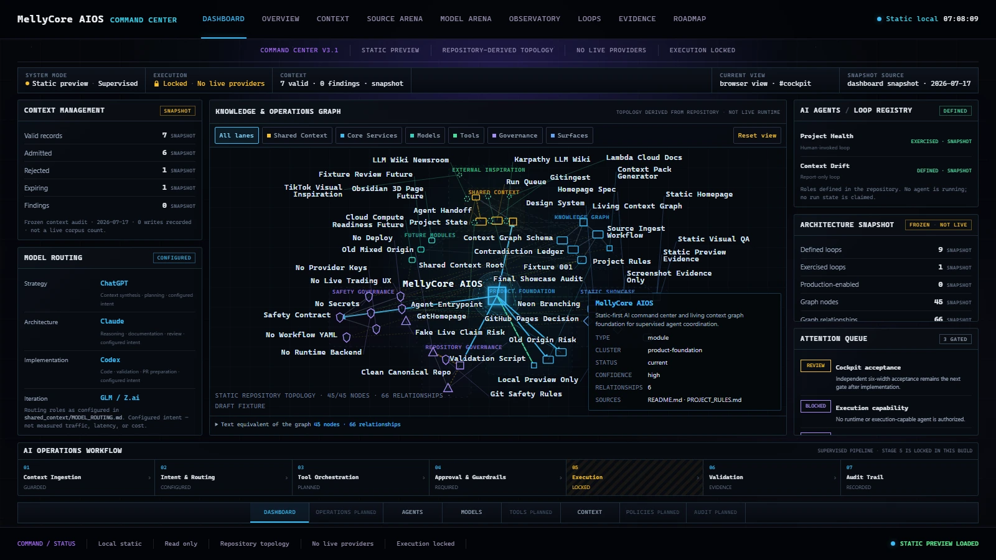Viewport: 996px width, 560px height.
Task: Go to the SOURCE ARENA tab
Action: pos(395,19)
